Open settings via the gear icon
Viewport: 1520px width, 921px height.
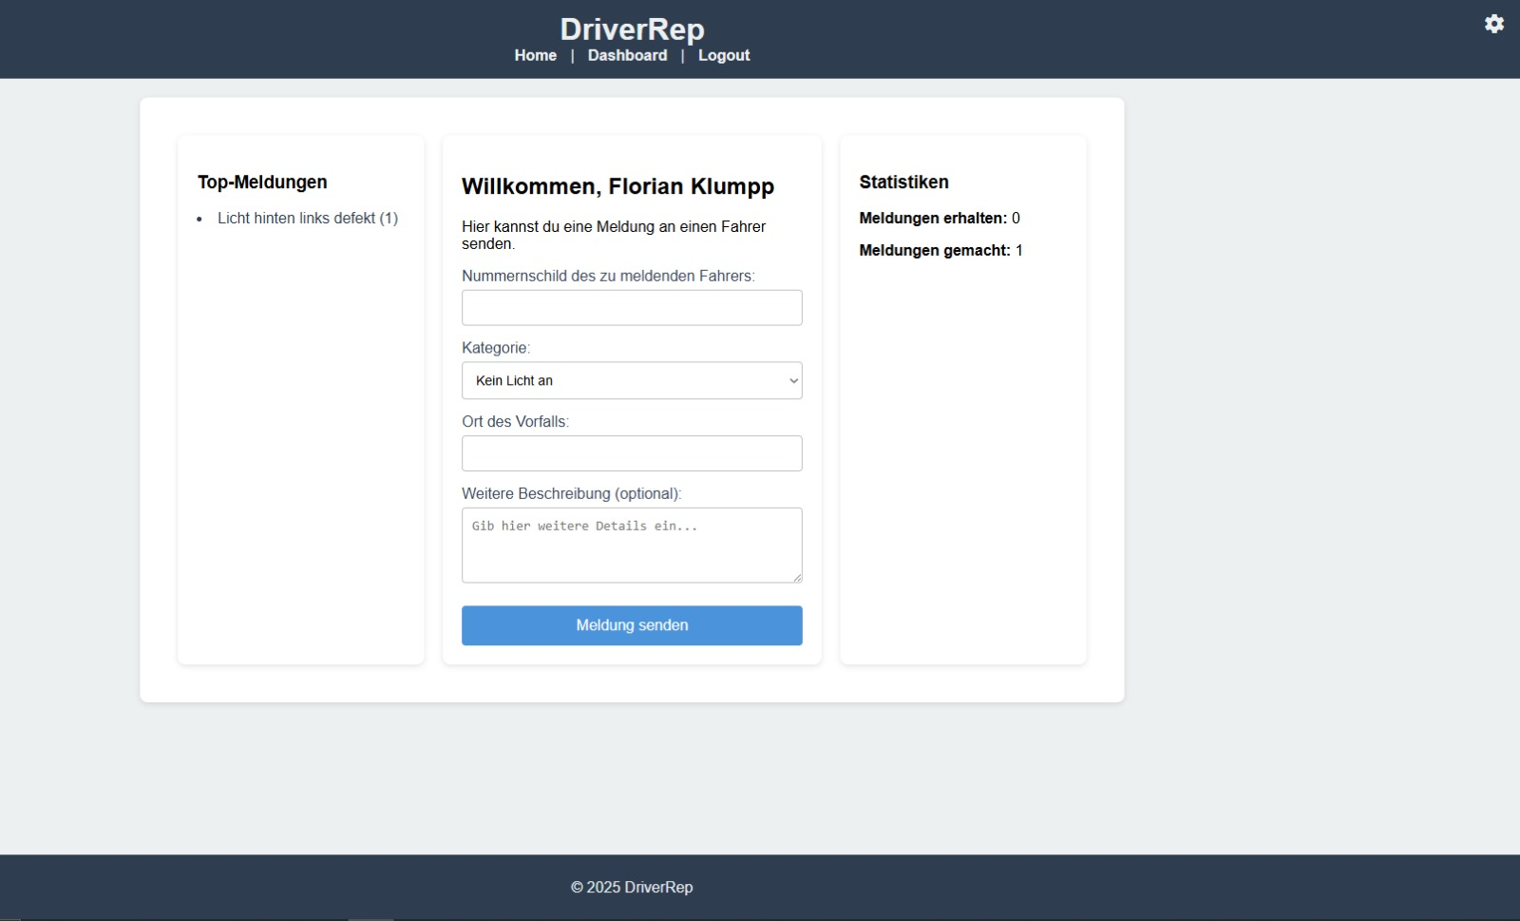pyautogui.click(x=1493, y=24)
